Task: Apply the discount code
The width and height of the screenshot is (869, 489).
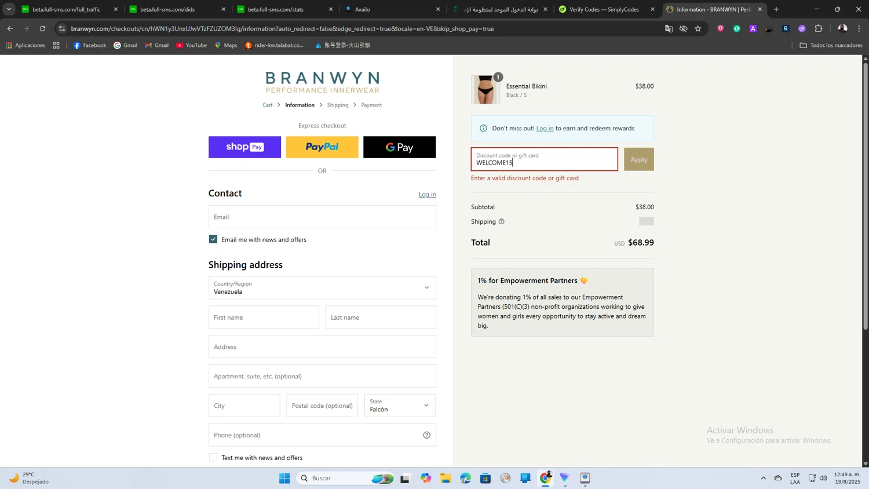Action: pyautogui.click(x=639, y=159)
